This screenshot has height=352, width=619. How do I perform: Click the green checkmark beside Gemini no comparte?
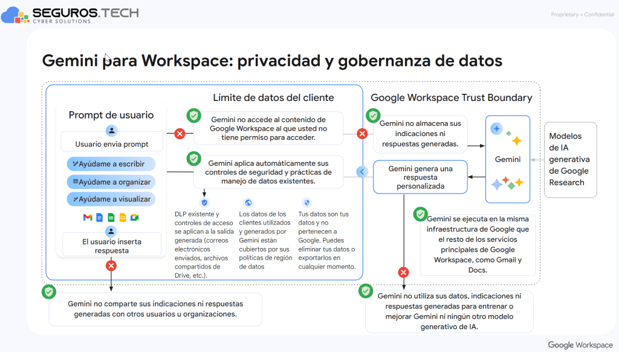pos(49,292)
